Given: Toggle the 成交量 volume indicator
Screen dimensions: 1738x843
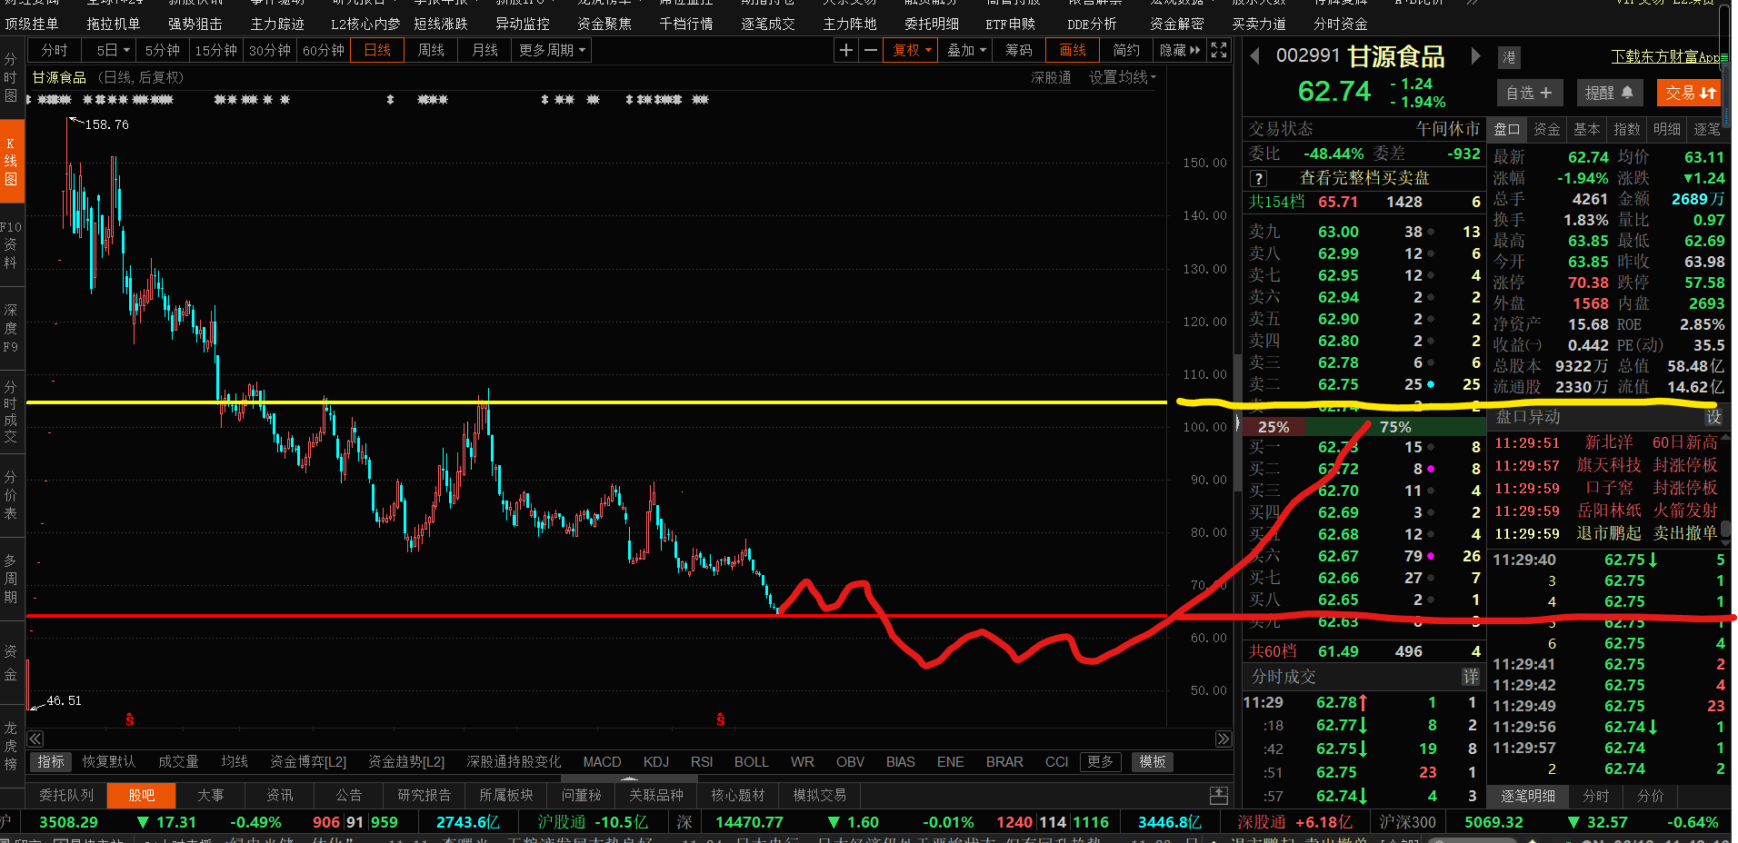Looking at the screenshot, I should click(x=178, y=762).
